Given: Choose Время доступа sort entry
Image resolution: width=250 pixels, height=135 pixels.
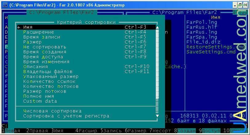Looking at the screenshot, I should [x=86, y=57].
